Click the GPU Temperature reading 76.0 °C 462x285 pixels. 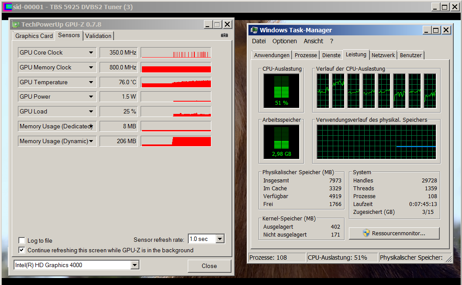(x=119, y=82)
